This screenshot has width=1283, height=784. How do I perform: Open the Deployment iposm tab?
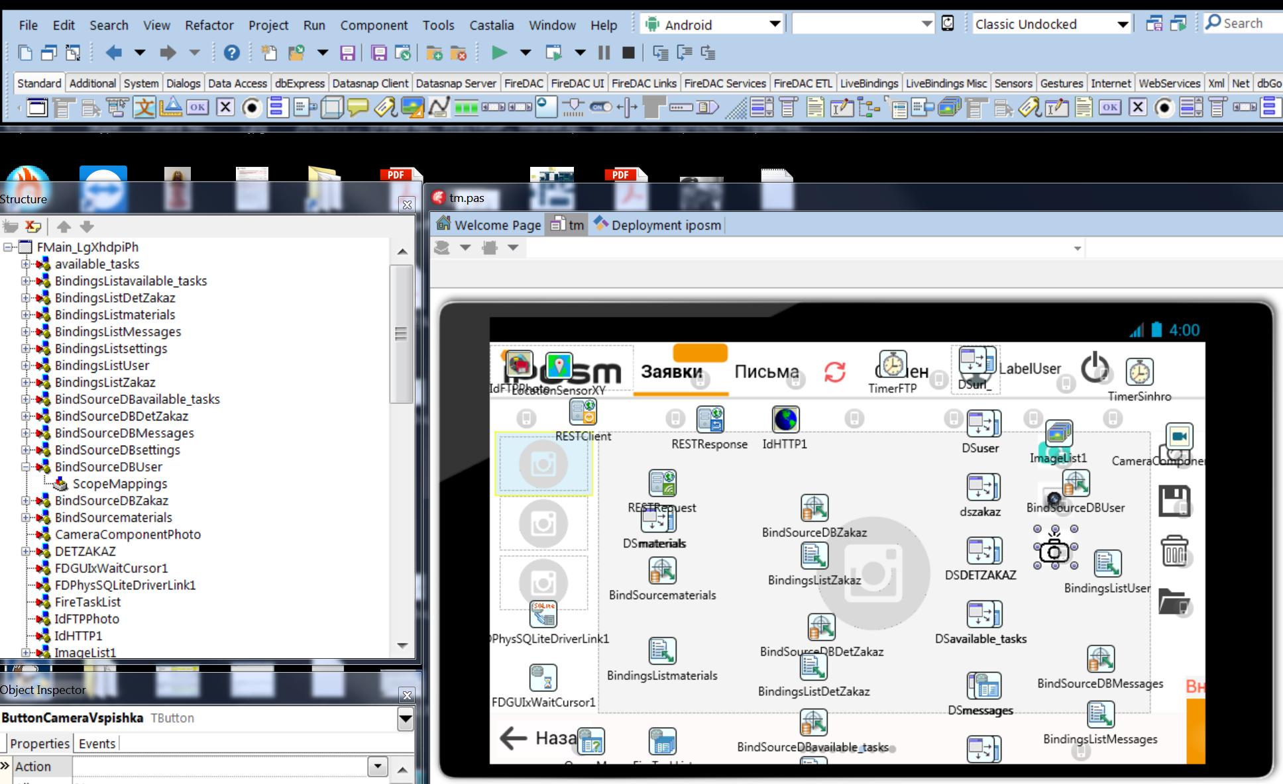[x=657, y=225]
